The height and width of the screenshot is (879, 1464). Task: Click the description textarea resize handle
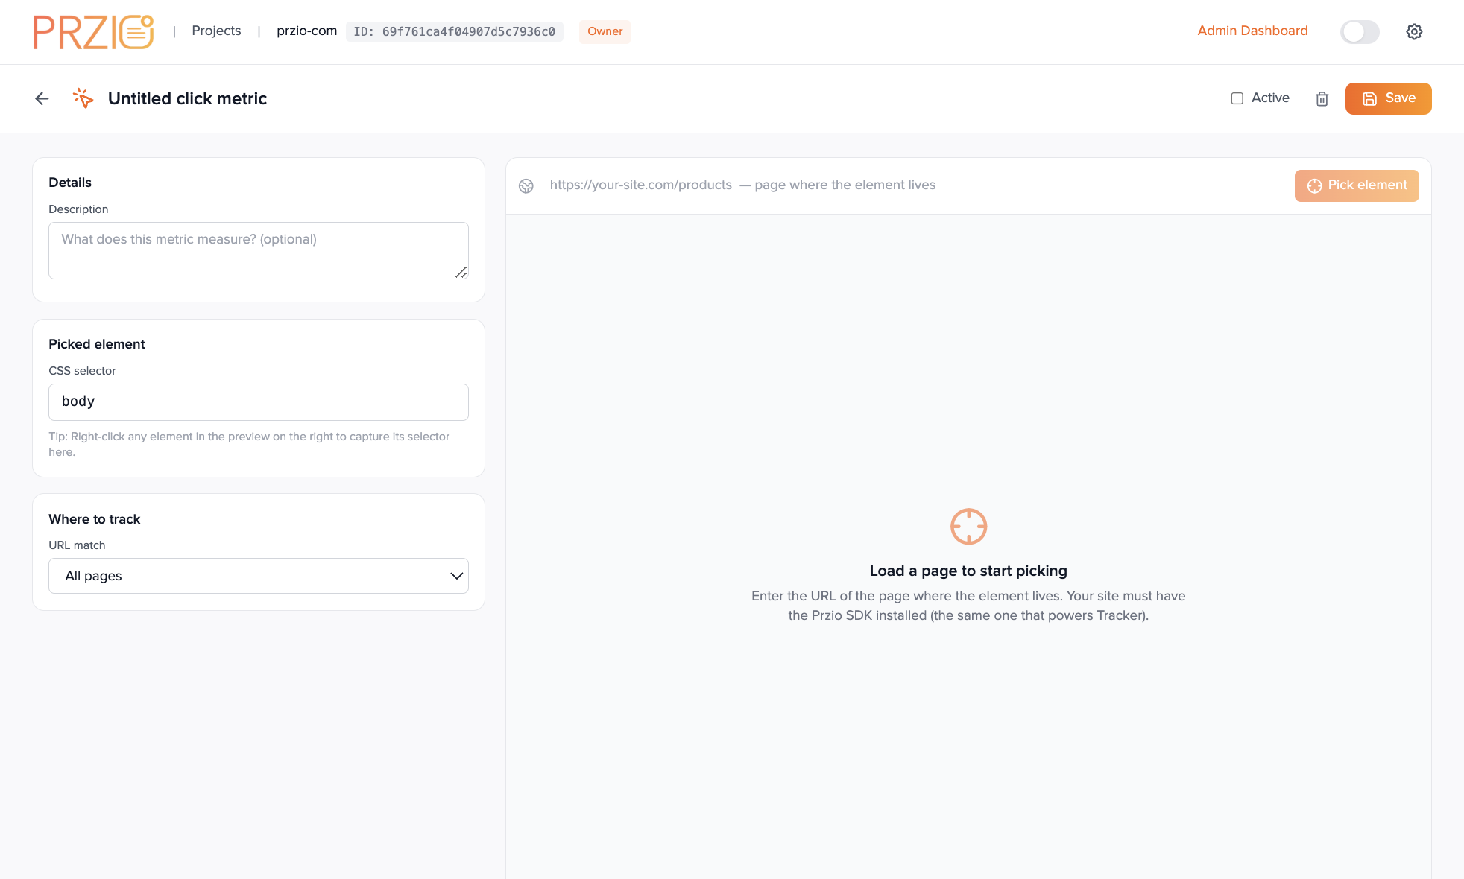(461, 273)
